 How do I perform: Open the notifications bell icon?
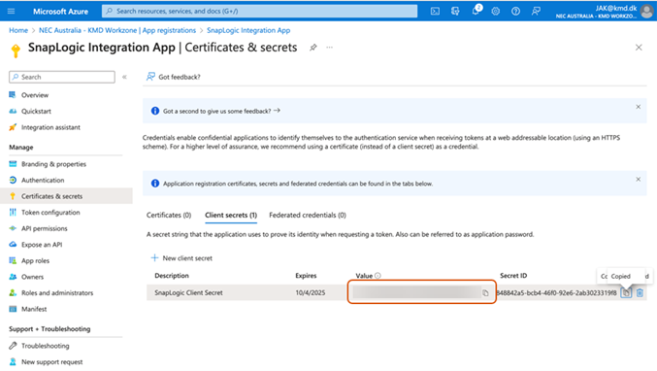click(476, 11)
